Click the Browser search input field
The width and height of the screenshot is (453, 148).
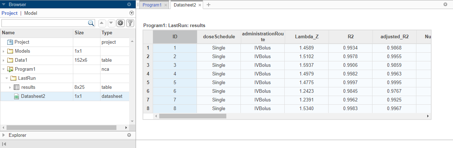click(44, 23)
